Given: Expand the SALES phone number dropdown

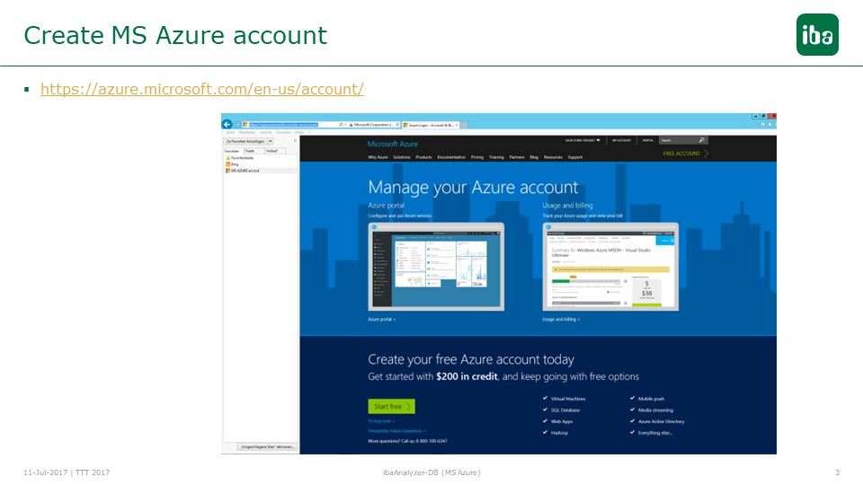Looking at the screenshot, I should (583, 140).
